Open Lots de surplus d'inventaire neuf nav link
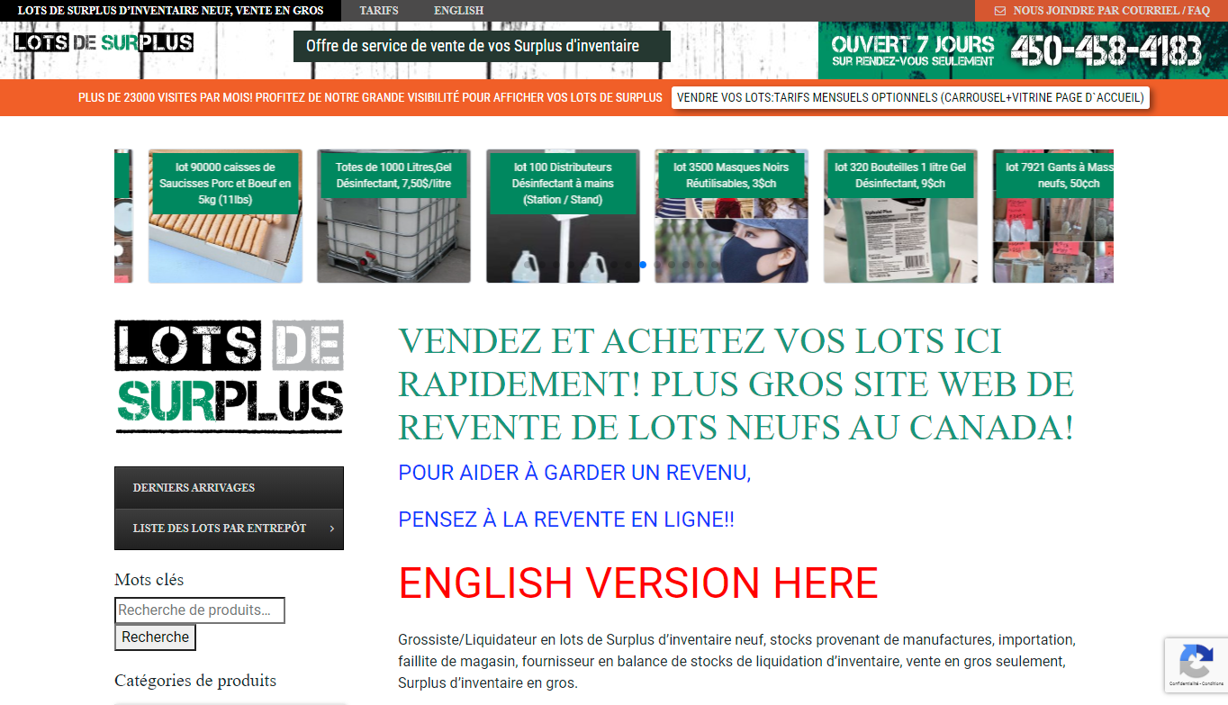Screen dimensions: 1228x705 170,11
